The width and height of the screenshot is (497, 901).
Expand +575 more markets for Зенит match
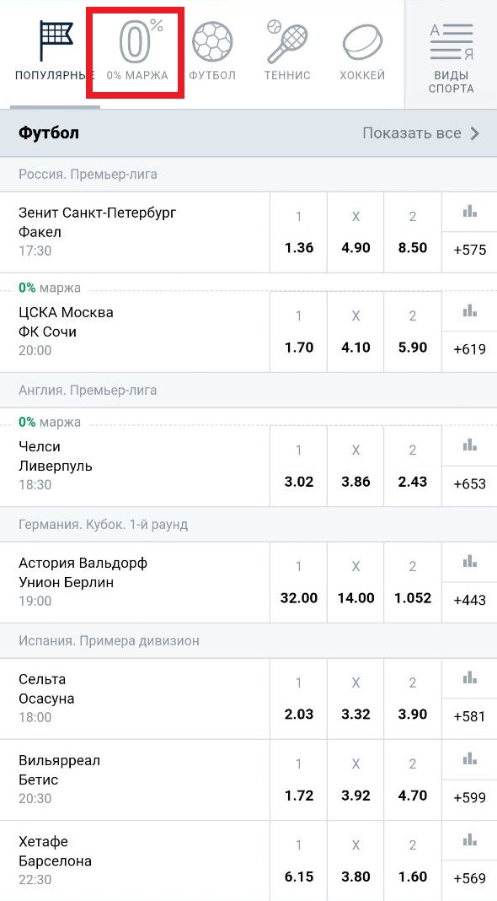pos(469,250)
